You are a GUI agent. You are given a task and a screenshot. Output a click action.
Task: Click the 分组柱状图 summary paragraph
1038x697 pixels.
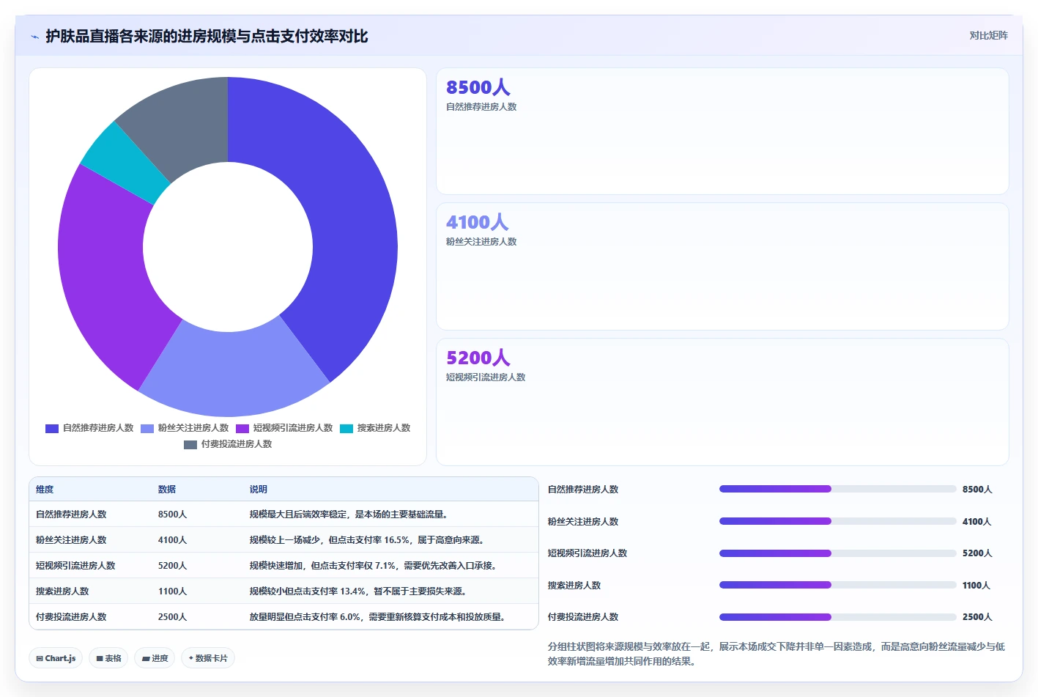point(776,654)
